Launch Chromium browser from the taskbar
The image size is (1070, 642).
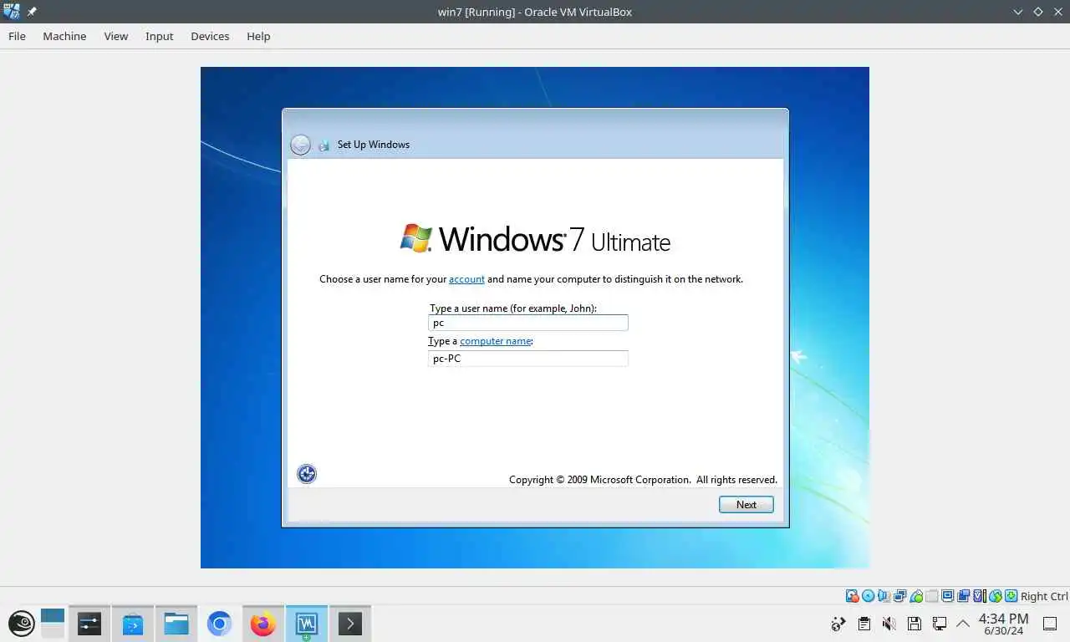click(220, 624)
